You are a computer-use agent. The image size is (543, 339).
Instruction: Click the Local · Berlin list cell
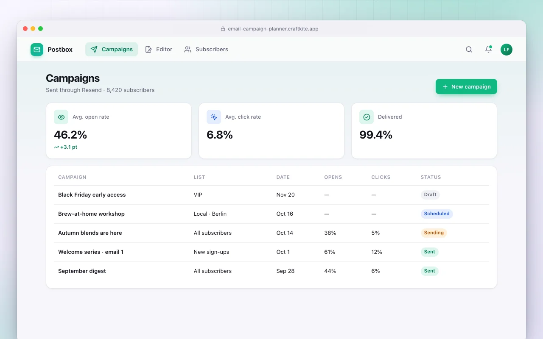point(210,214)
